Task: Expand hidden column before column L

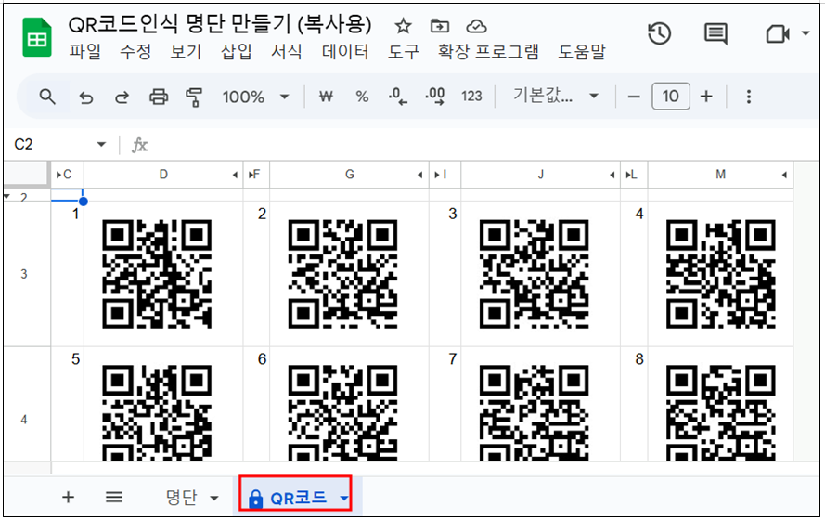Action: coord(627,175)
